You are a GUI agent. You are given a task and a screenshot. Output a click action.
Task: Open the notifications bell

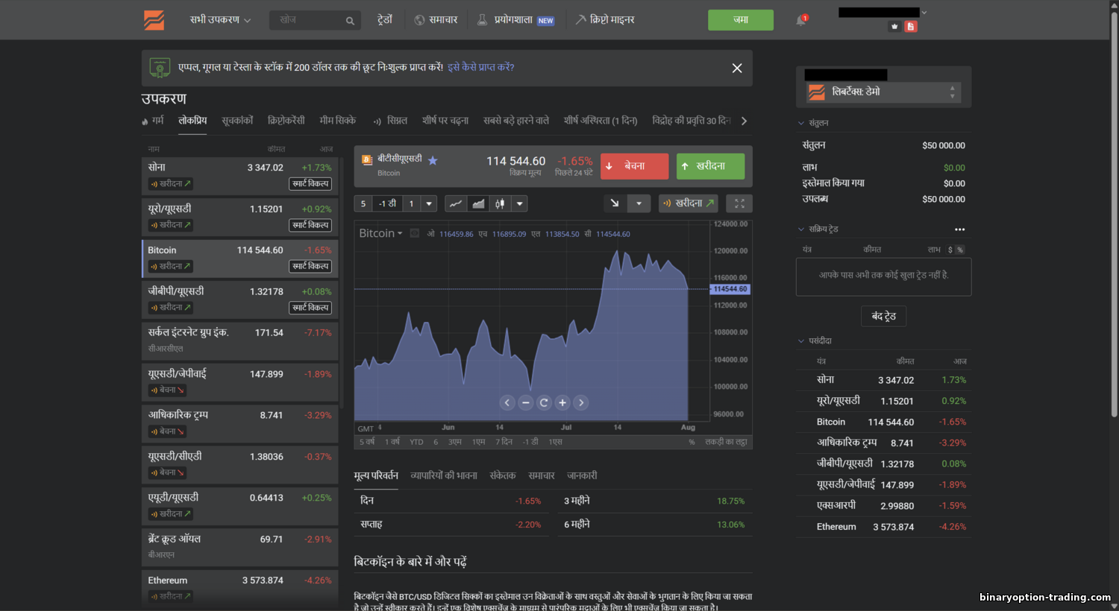coord(800,21)
